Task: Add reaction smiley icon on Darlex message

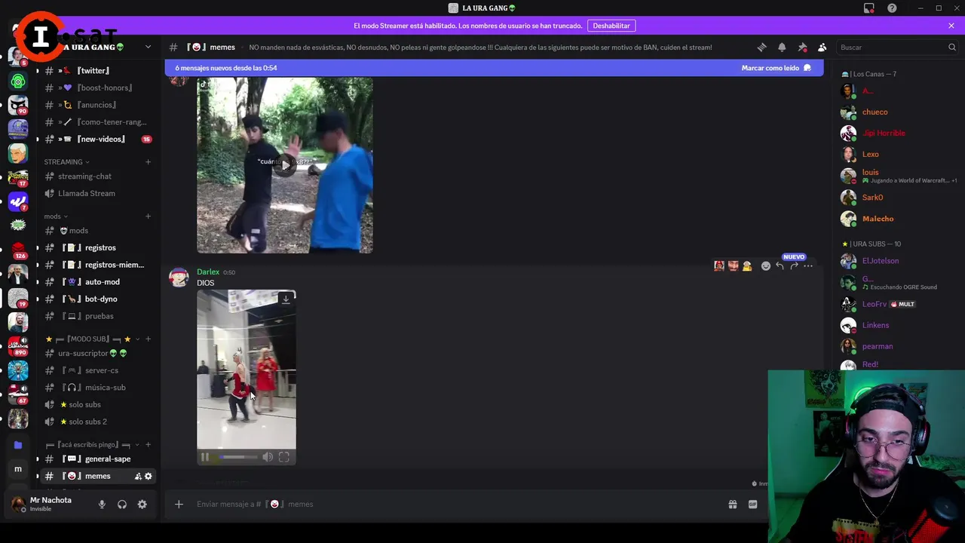Action: coord(766,265)
